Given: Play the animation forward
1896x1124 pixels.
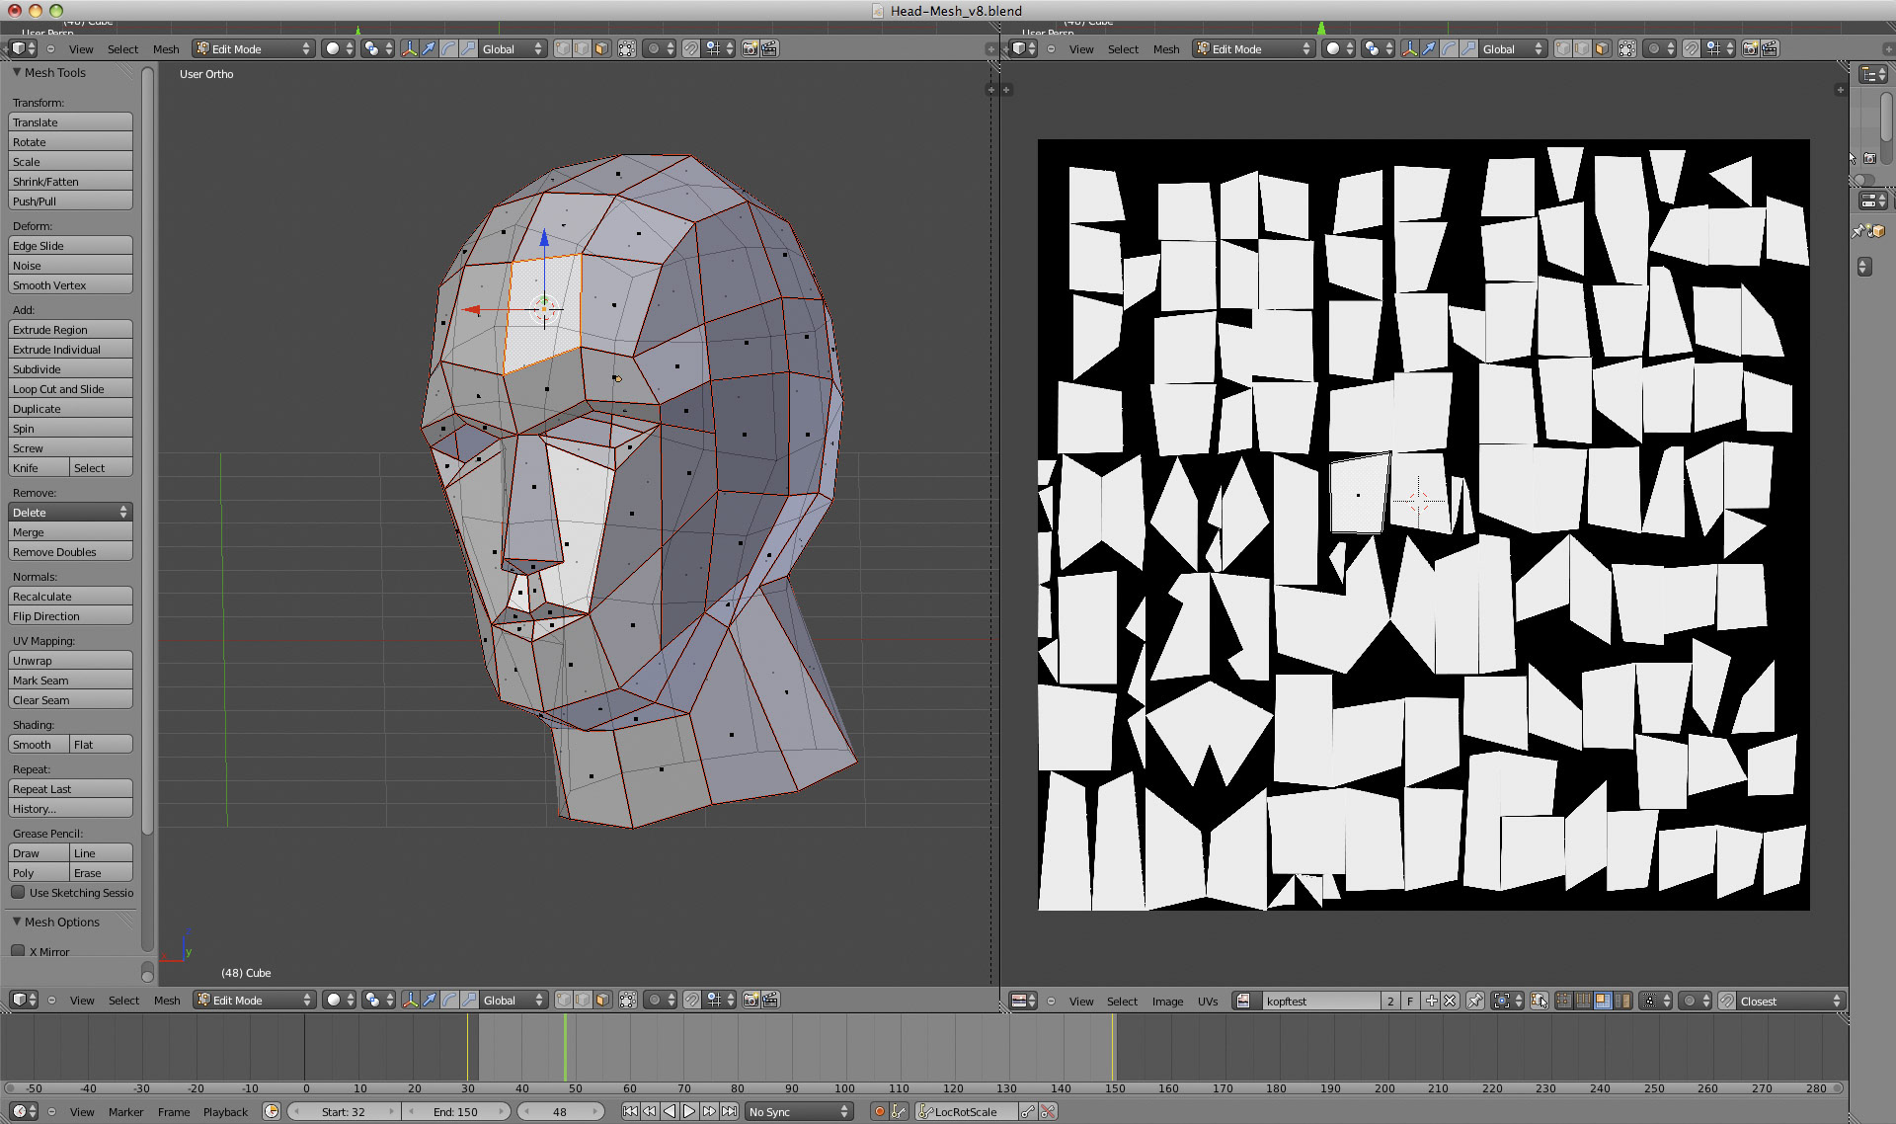Looking at the screenshot, I should (x=689, y=1111).
